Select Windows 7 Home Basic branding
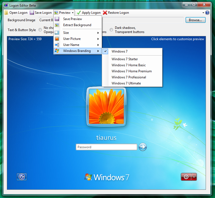 pos(132,65)
